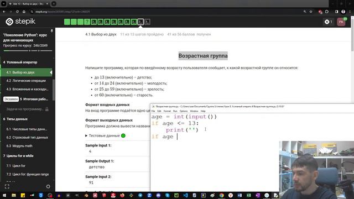The height and width of the screenshot is (199, 354).
Task: Open Windows Start menu
Action: [x=4, y=195]
